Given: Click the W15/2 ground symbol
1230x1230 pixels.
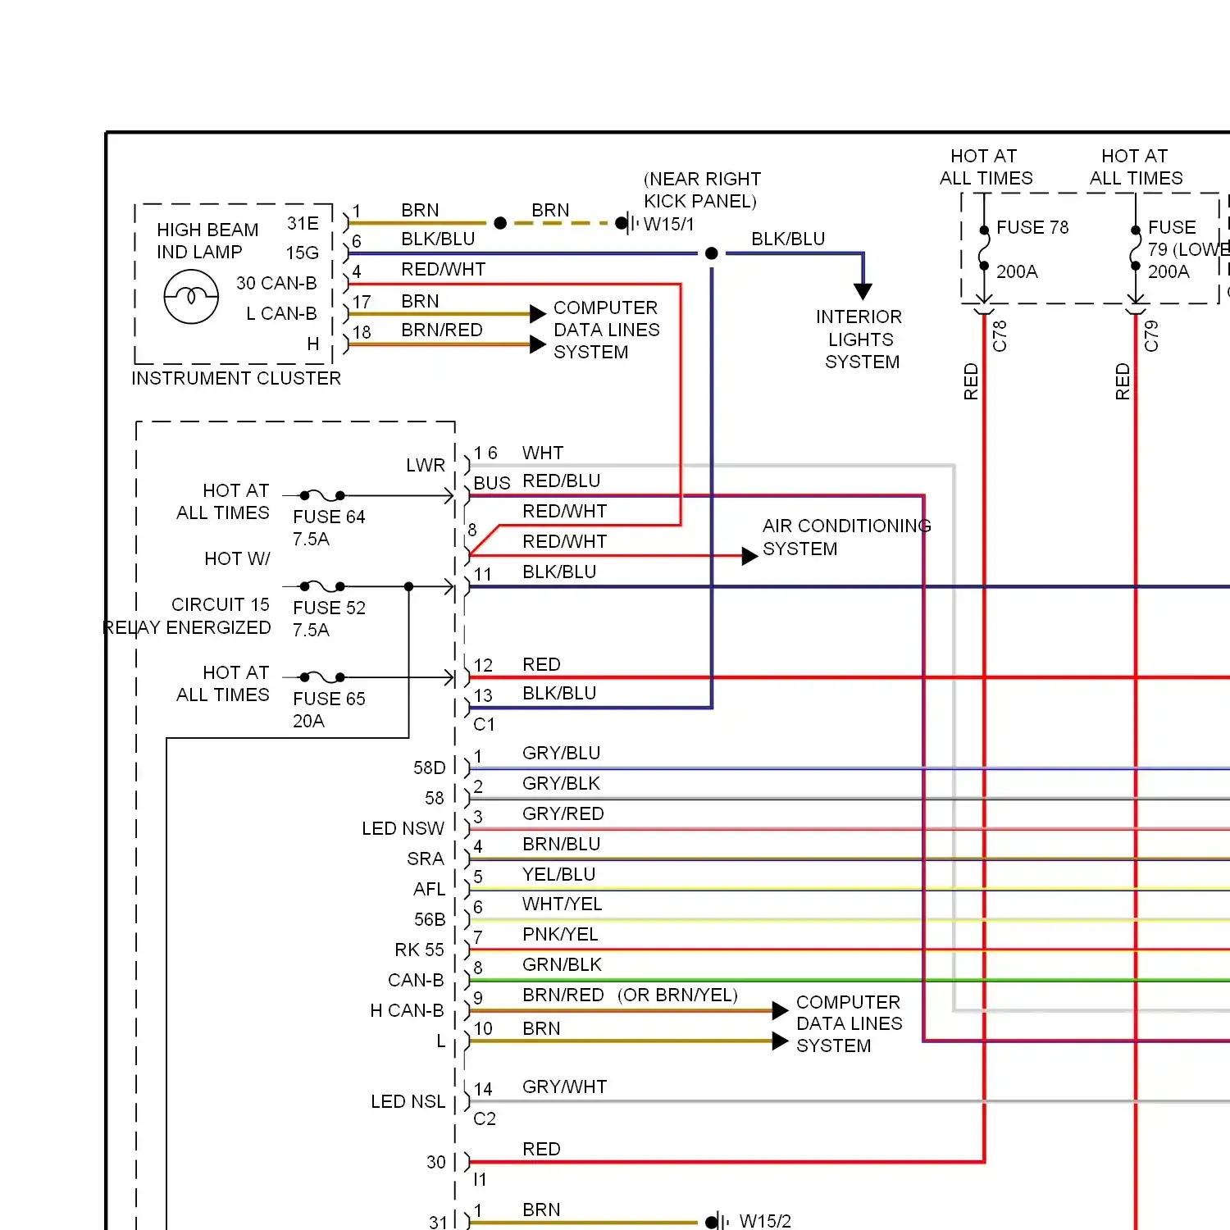Looking at the screenshot, I should point(717,1222).
